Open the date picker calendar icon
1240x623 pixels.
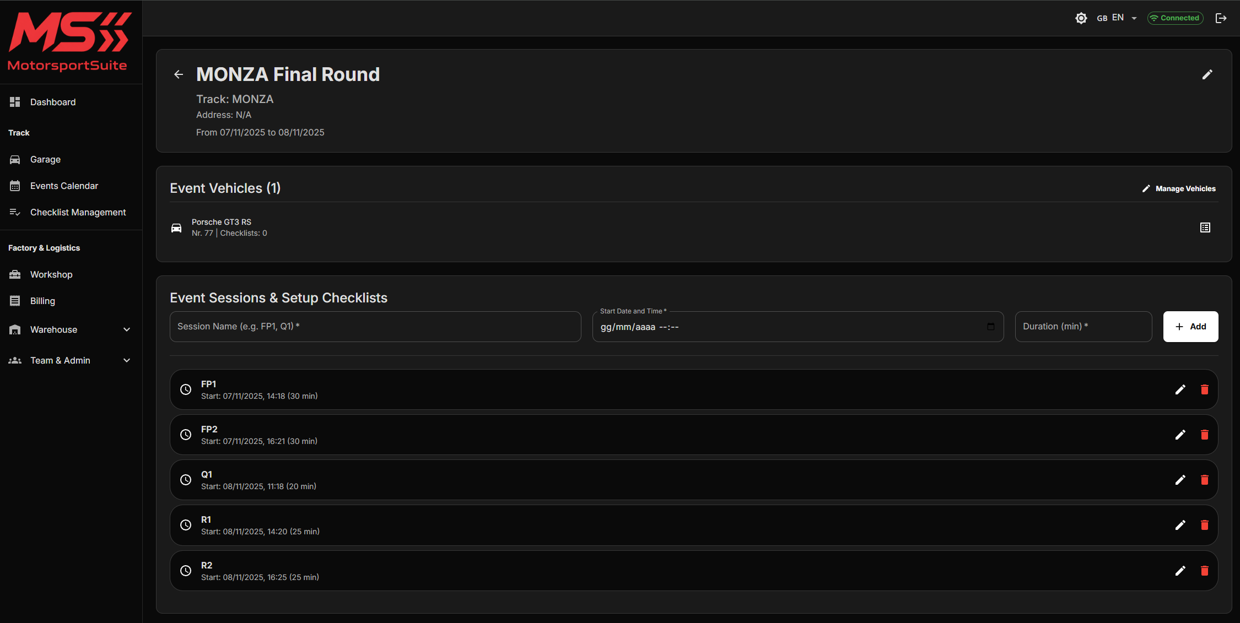[x=990, y=327]
